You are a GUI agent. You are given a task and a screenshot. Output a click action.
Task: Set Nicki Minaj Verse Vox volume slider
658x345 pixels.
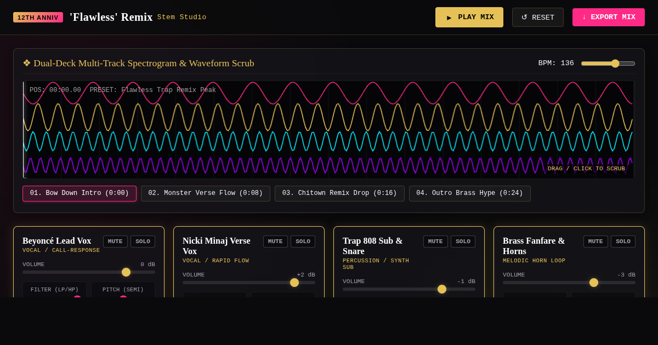[x=249, y=283]
